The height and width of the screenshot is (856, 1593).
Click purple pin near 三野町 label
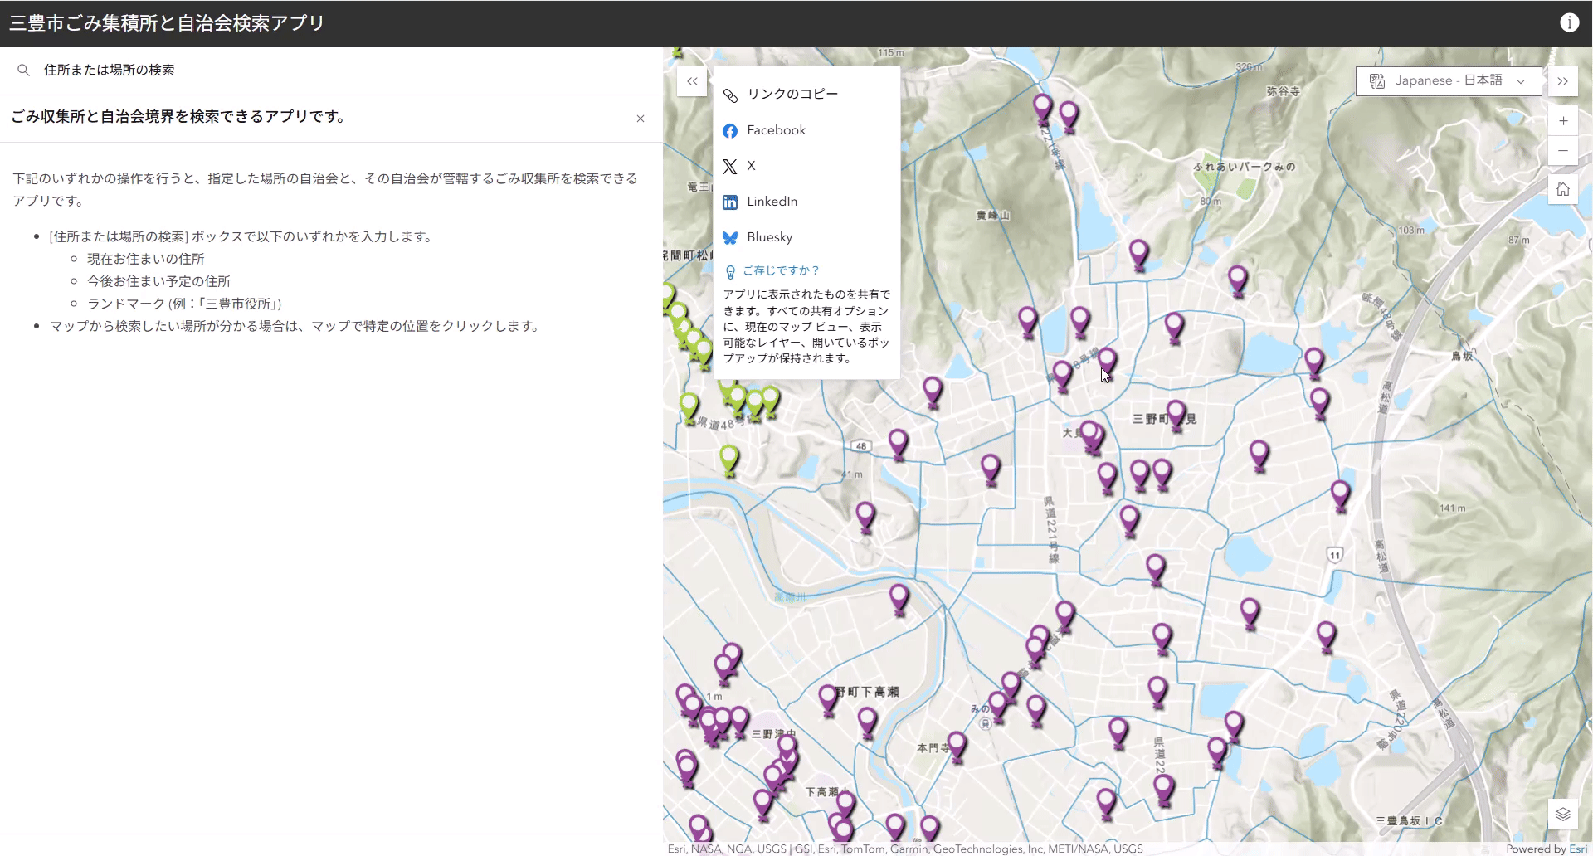tap(1176, 413)
